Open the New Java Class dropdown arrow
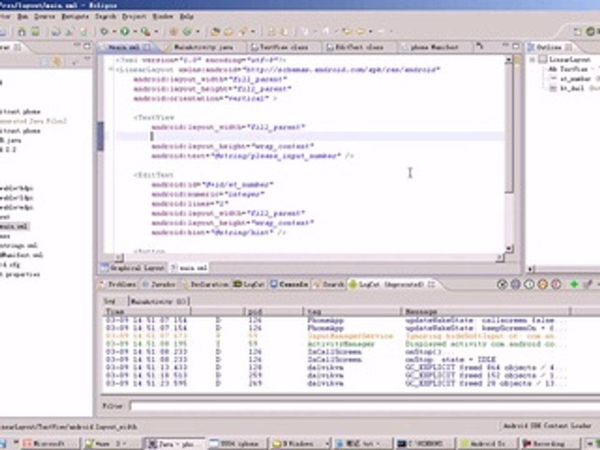 point(197,32)
